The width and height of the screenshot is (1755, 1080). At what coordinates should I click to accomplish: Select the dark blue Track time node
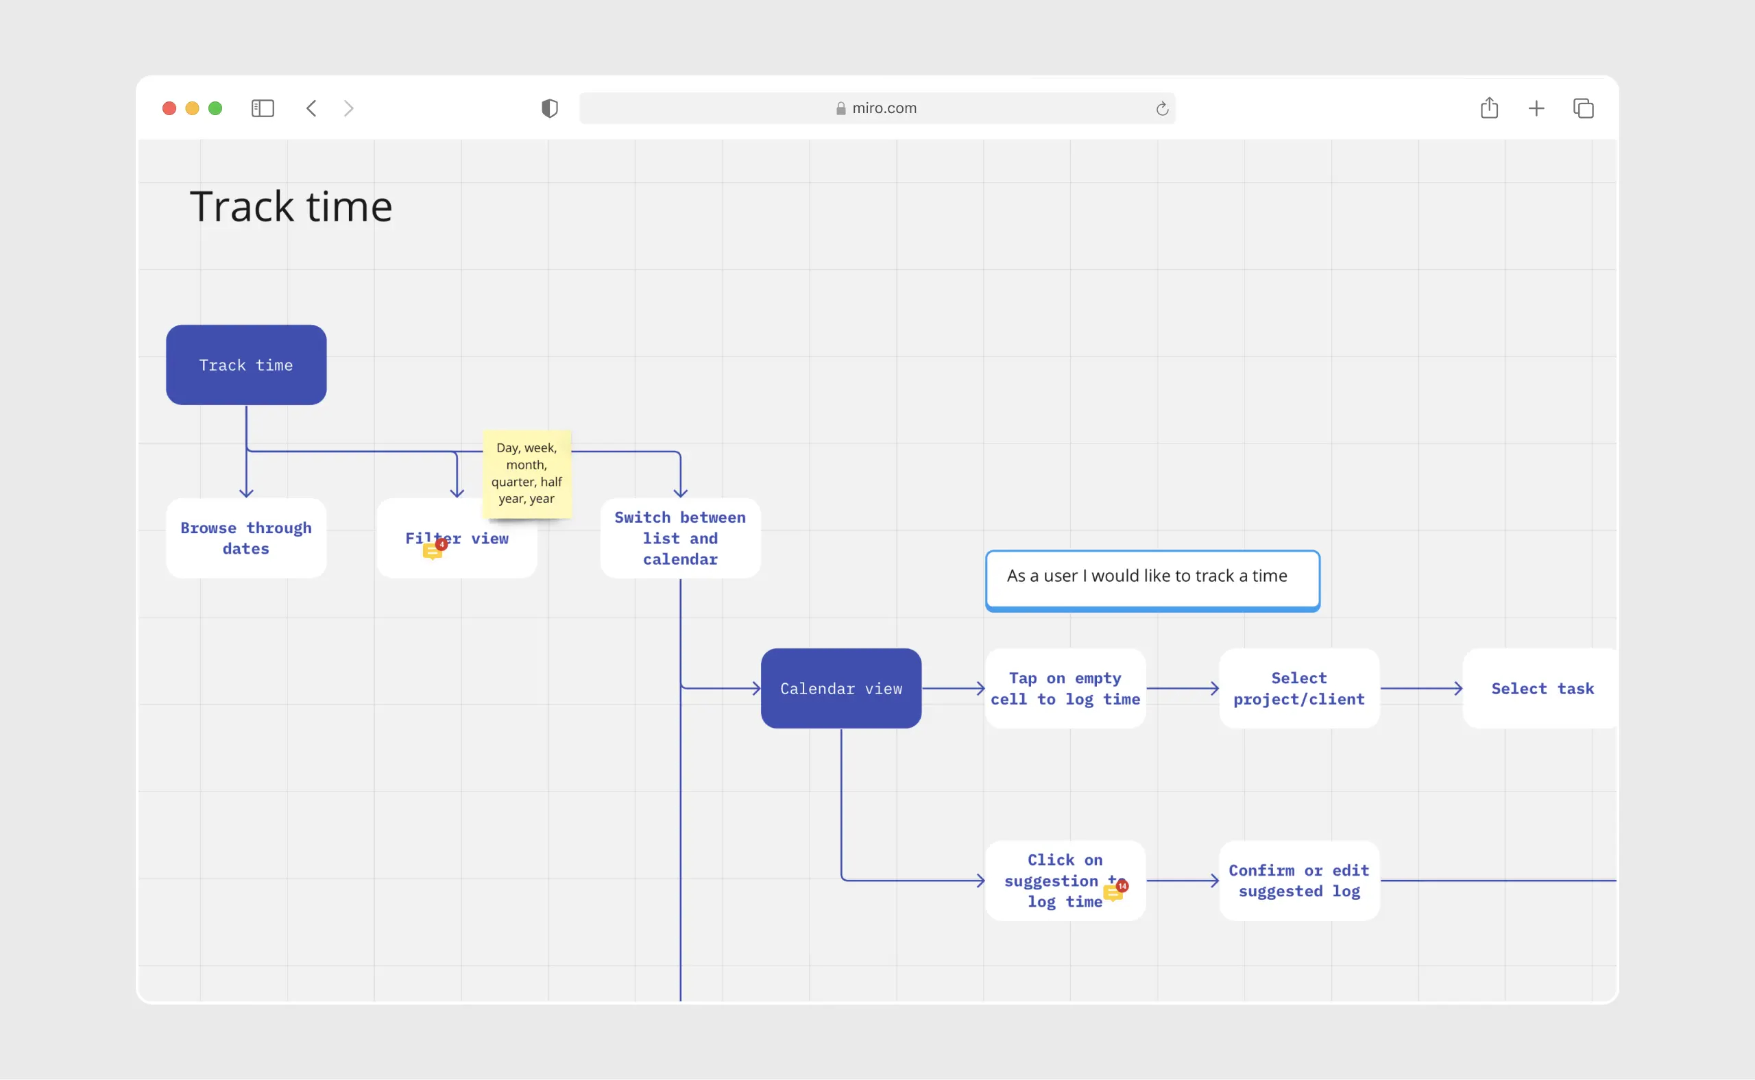pyautogui.click(x=247, y=365)
